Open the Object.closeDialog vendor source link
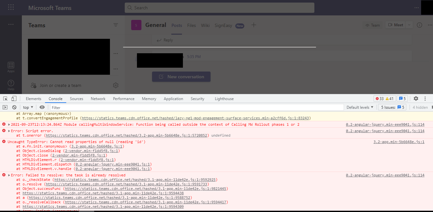The height and width of the screenshot is (212, 433). (x=92, y=151)
